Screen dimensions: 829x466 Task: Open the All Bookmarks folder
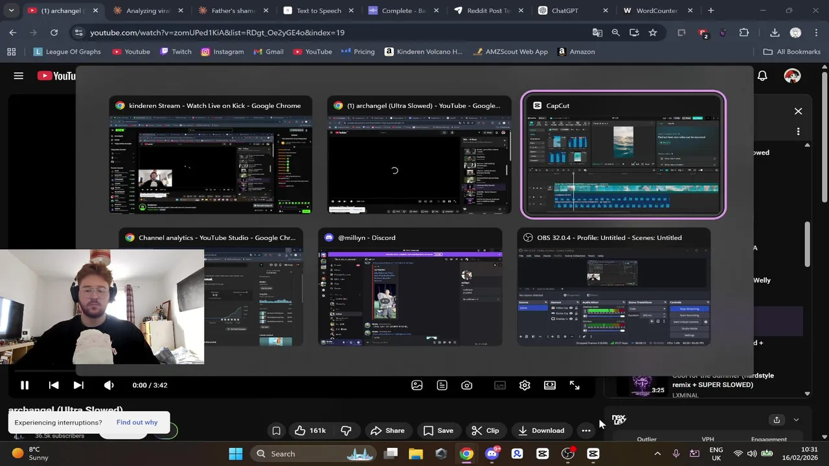(791, 52)
